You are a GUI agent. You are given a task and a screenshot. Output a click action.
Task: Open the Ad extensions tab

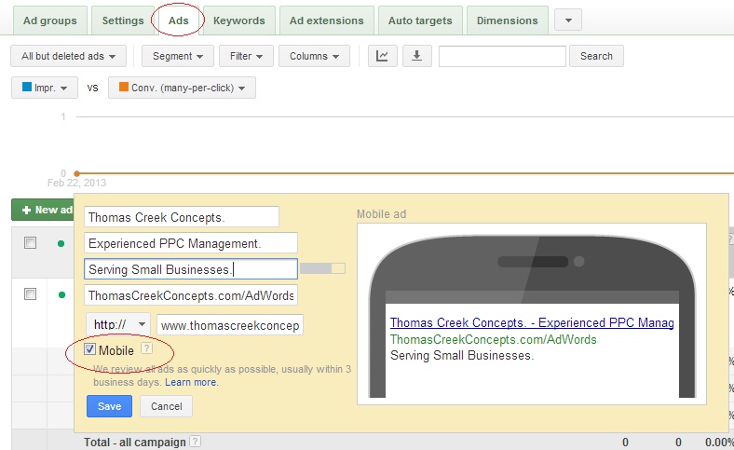pos(327,20)
